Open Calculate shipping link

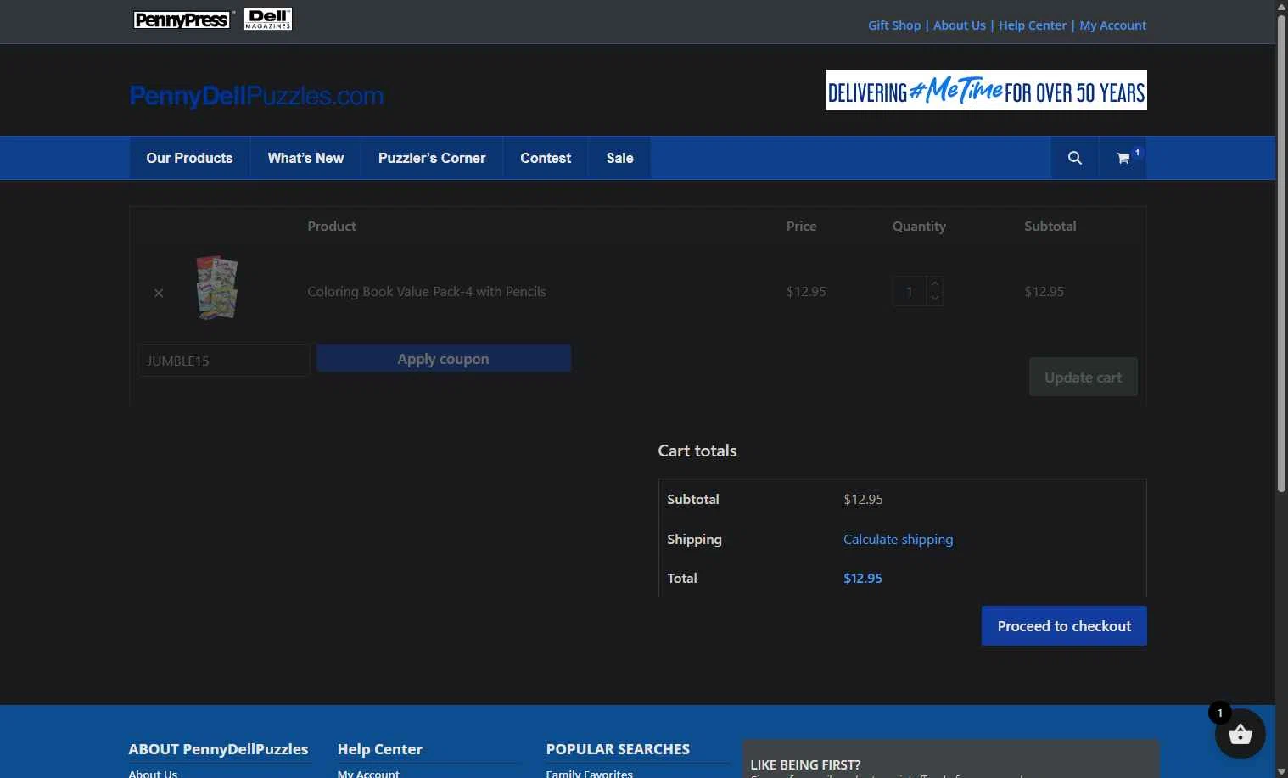click(898, 540)
